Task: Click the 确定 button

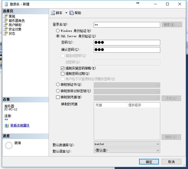Action: pyautogui.click(x=149, y=162)
